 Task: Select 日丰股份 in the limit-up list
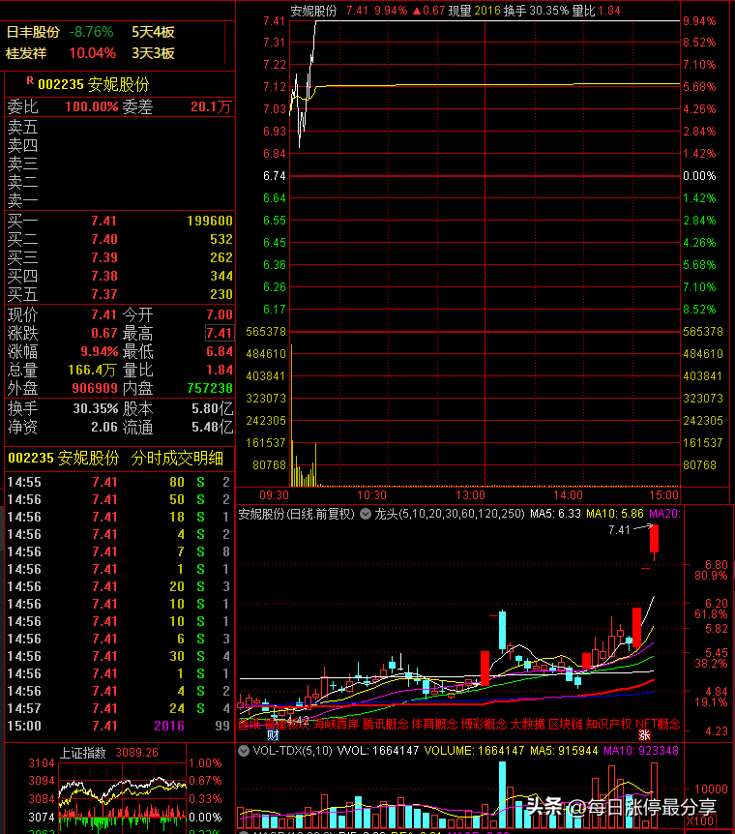click(33, 33)
